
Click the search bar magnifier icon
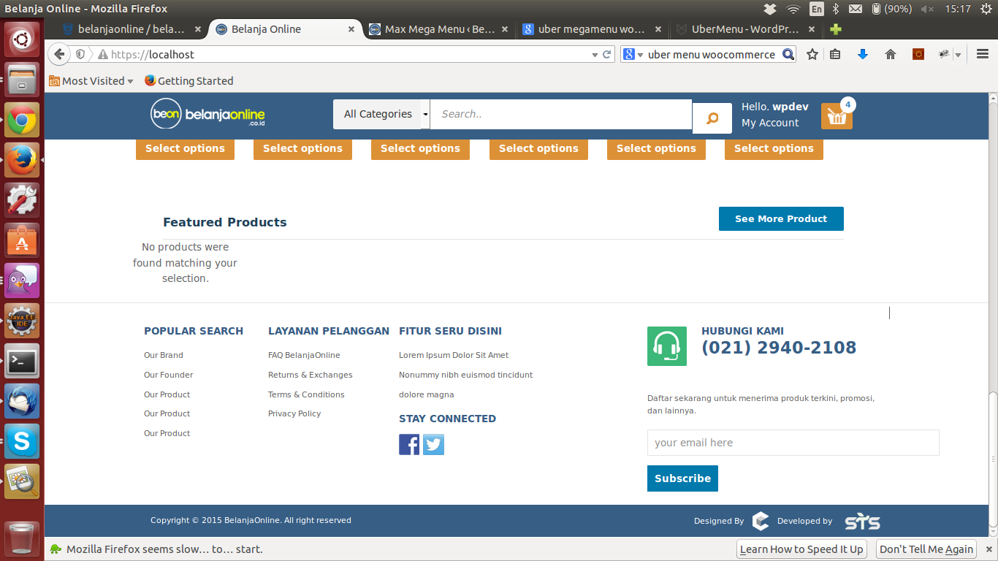788,54
